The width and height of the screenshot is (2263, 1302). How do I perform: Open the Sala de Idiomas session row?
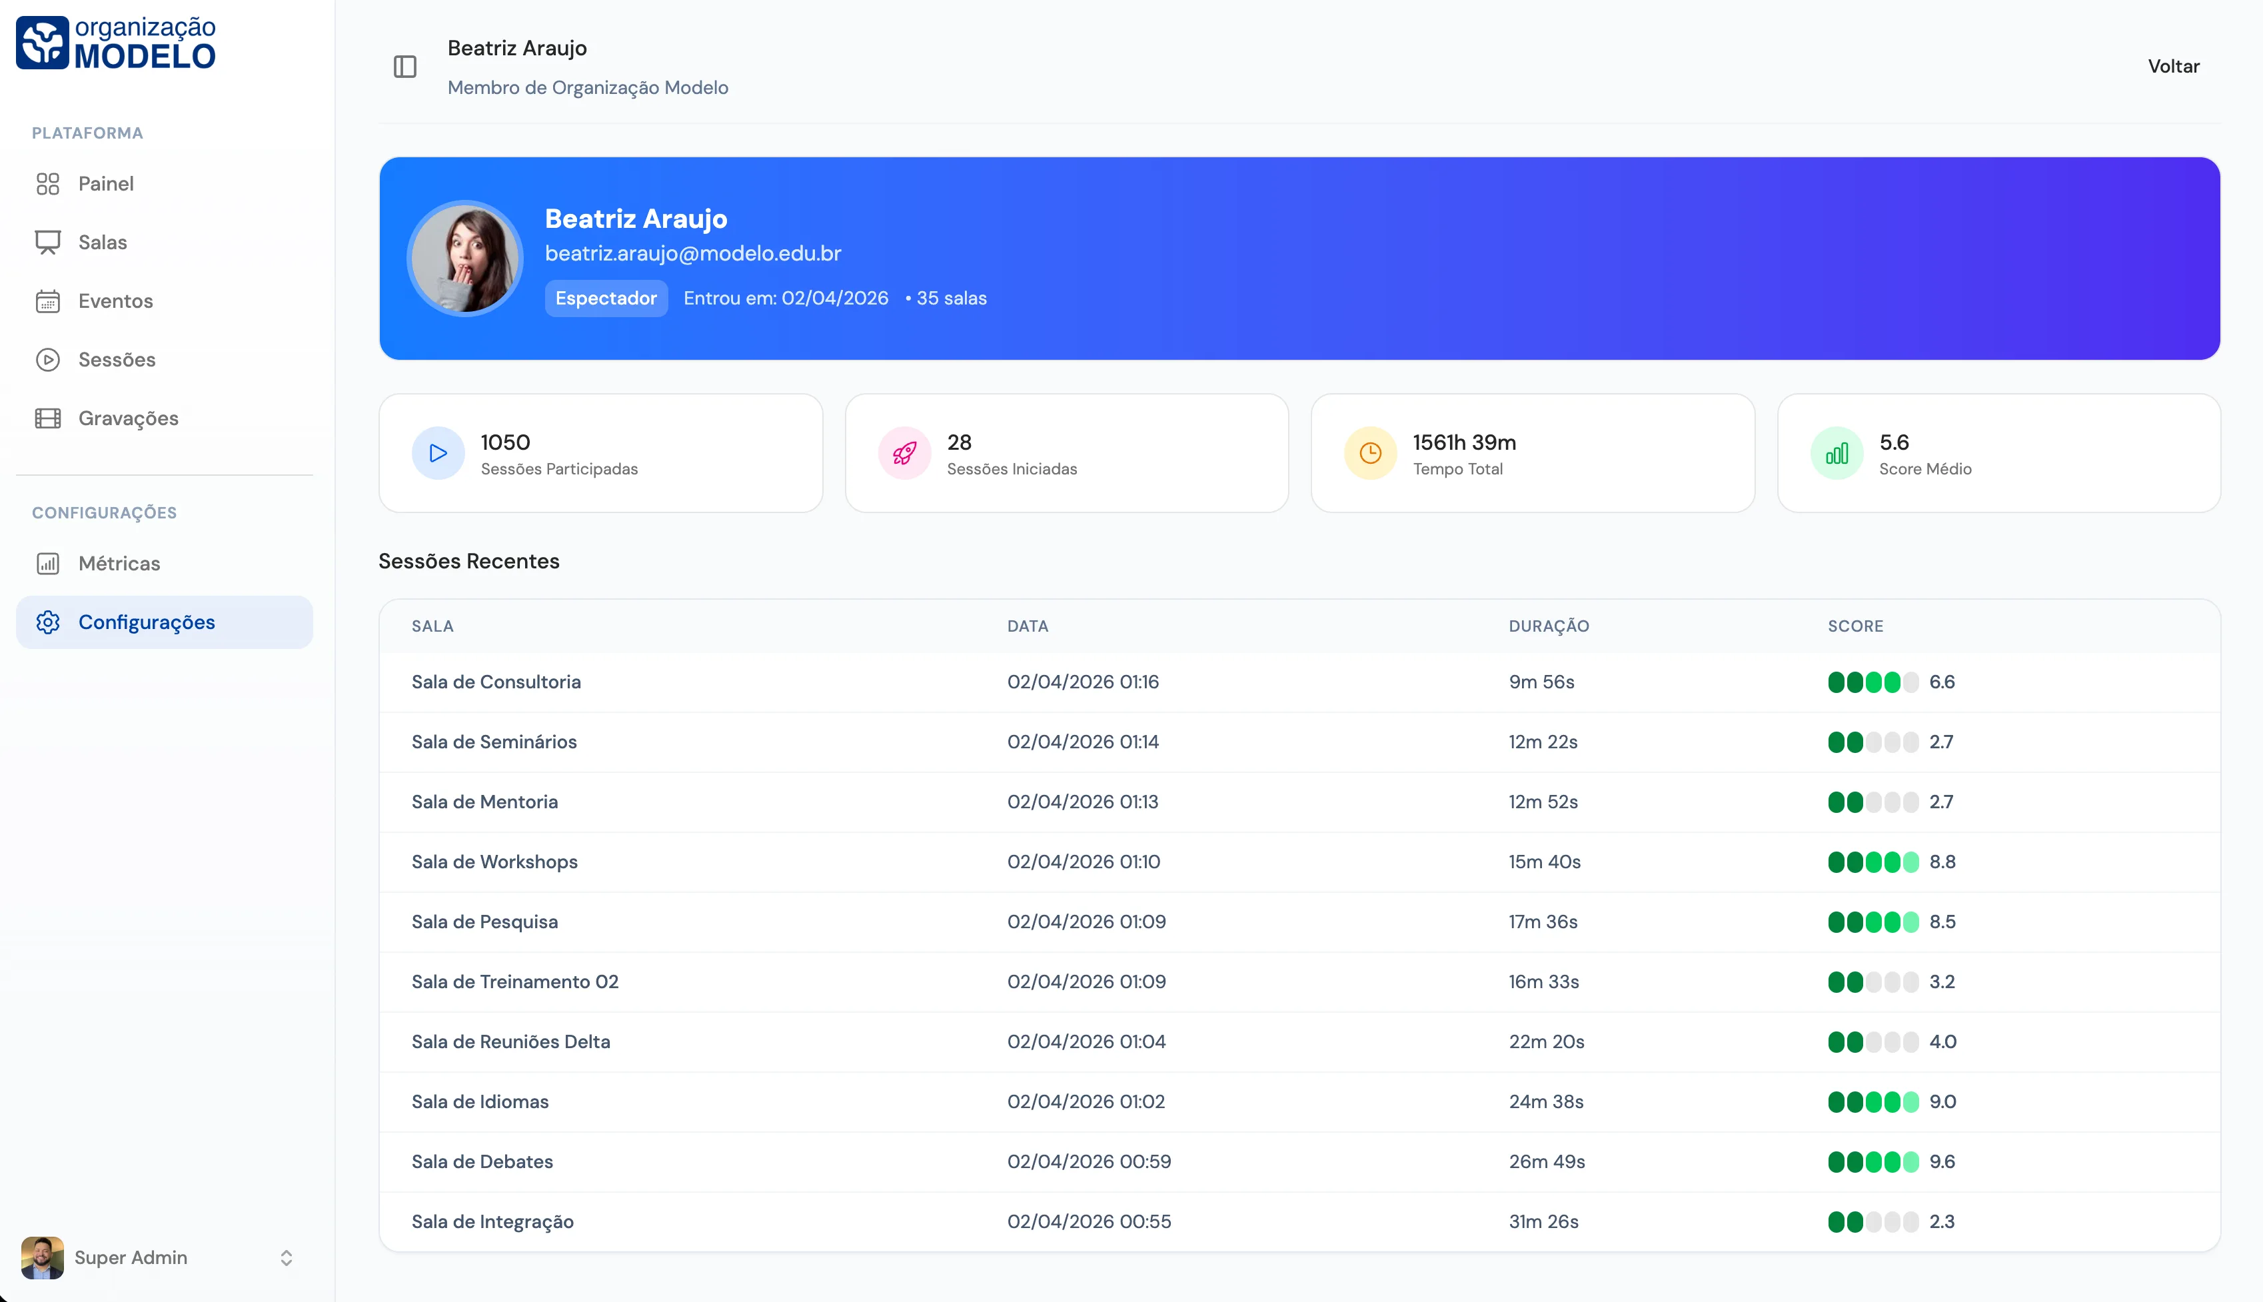[x=480, y=1101]
